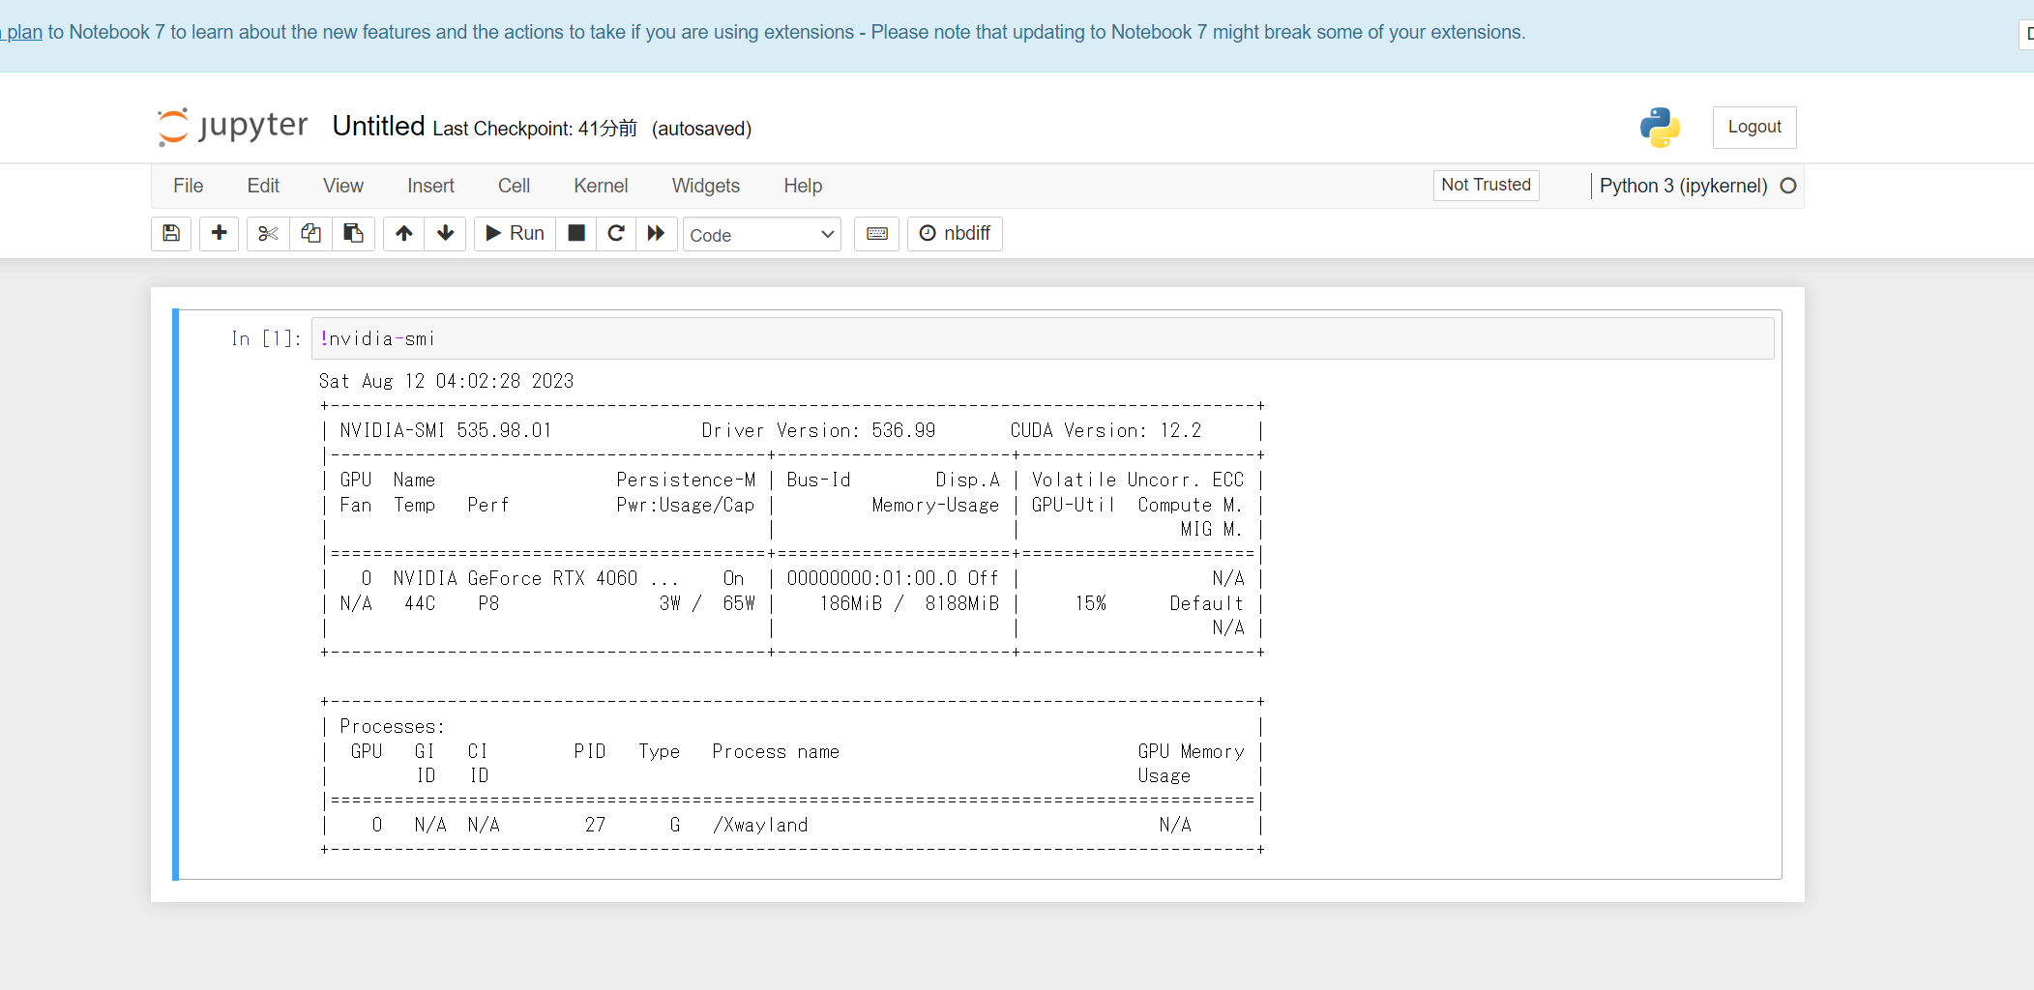
Task: Click the 8188MiB total memory value
Action: point(962,603)
